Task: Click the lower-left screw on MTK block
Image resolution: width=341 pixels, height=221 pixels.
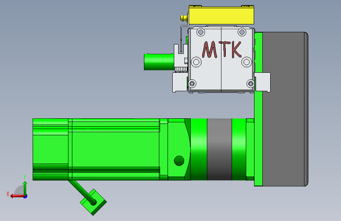Action: coord(192,83)
